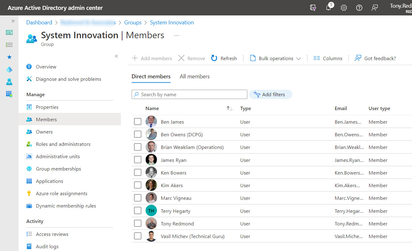Check the James Ryan row checkbox
The height and width of the screenshot is (251, 412).
(x=138, y=160)
